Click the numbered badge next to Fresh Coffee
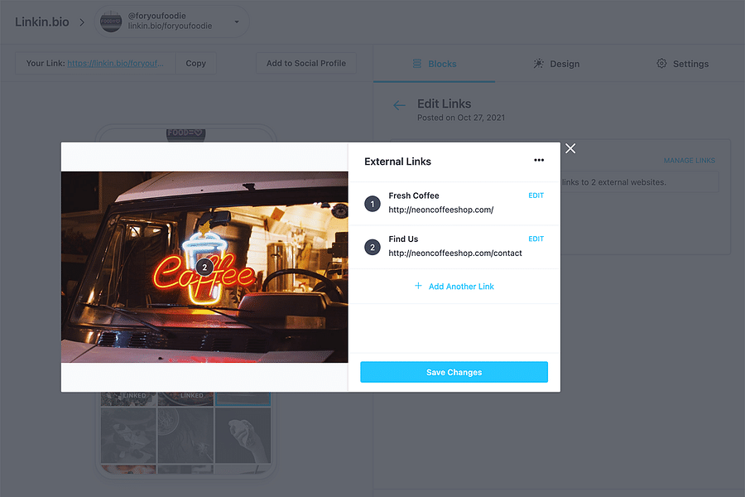Screen dimensions: 745x497 coord(372,203)
